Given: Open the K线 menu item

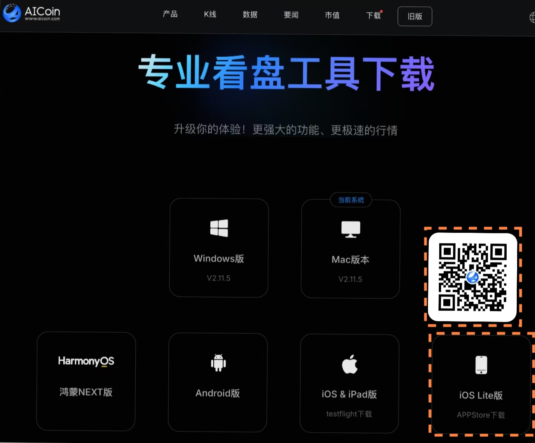Looking at the screenshot, I should tap(210, 15).
